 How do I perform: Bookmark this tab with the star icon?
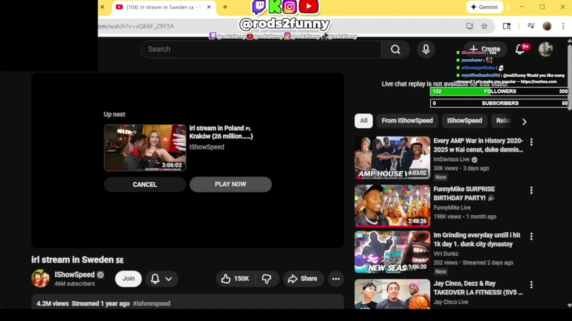(484, 26)
